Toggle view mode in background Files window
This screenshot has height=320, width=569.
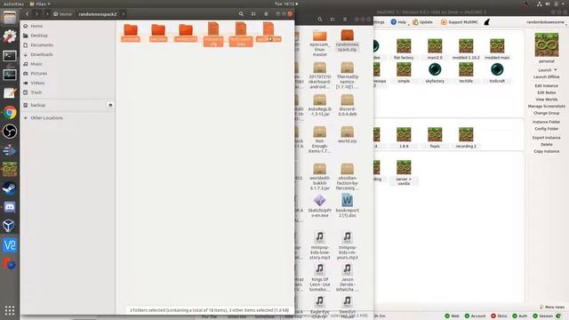(x=332, y=19)
